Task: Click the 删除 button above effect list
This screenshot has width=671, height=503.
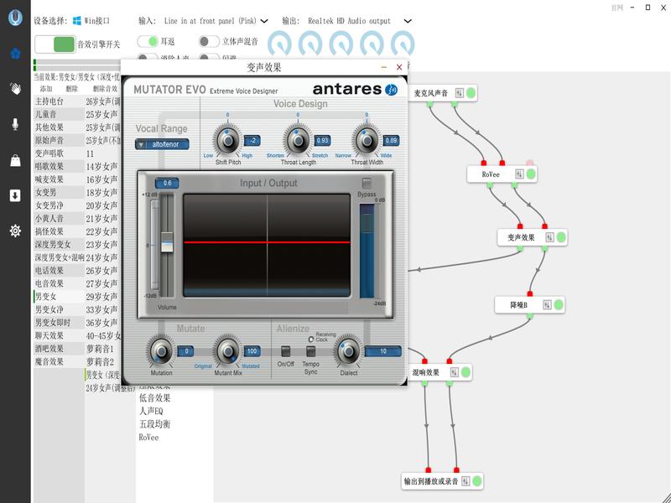Action: 71,89
